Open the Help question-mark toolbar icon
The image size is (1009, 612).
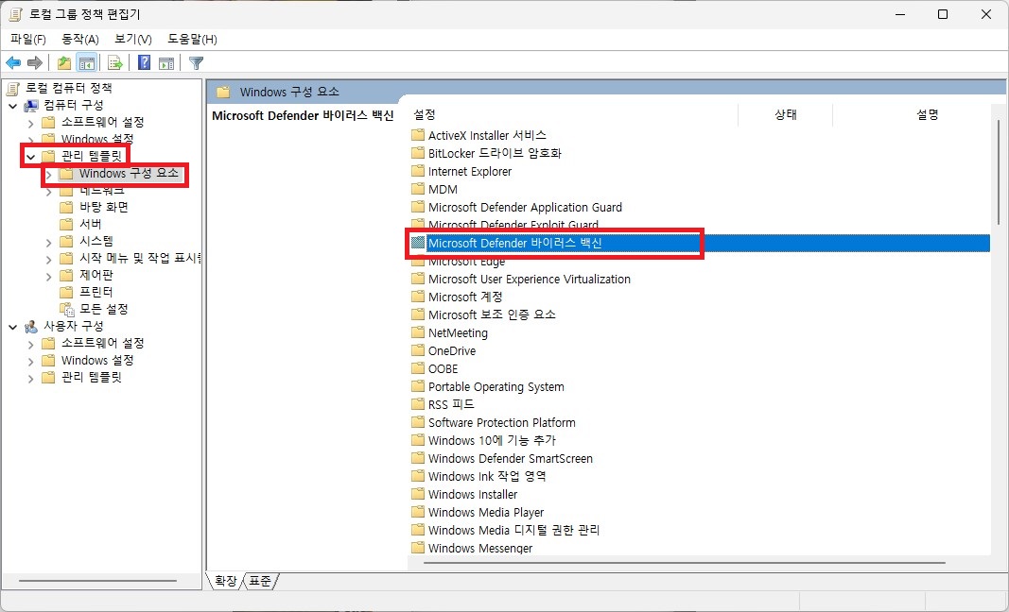(145, 63)
